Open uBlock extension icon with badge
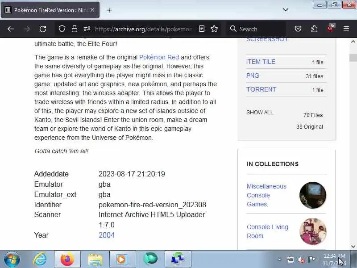The image size is (357, 268). point(331,28)
